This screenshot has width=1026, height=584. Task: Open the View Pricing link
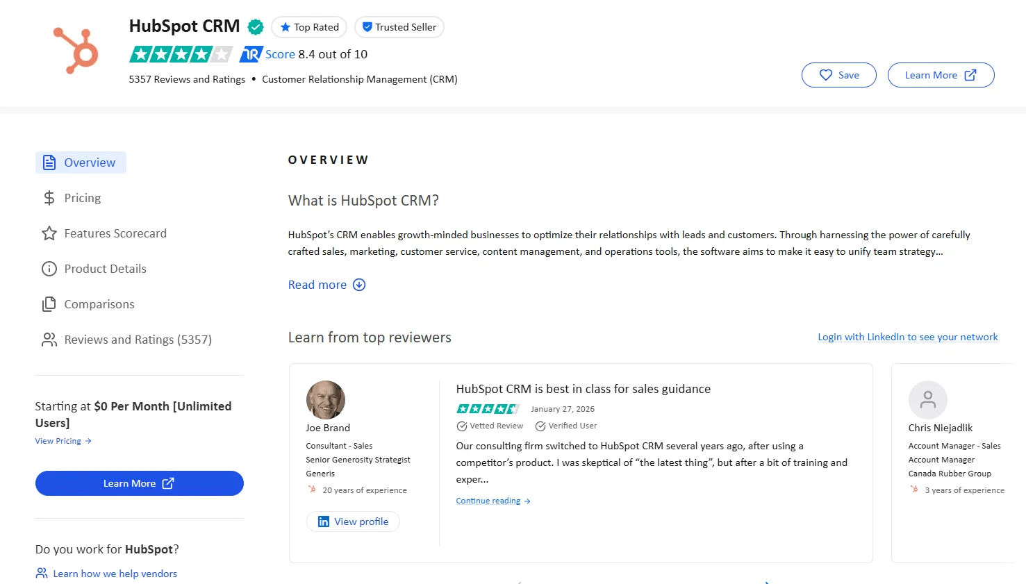[x=58, y=440]
